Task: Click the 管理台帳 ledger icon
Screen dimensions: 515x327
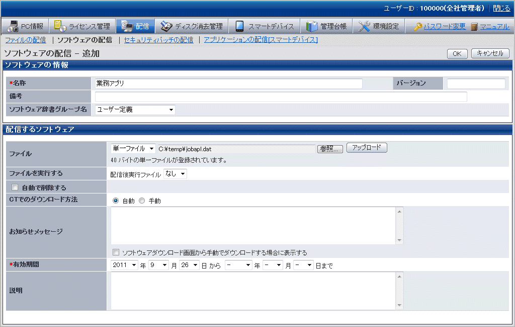Action: click(312, 26)
